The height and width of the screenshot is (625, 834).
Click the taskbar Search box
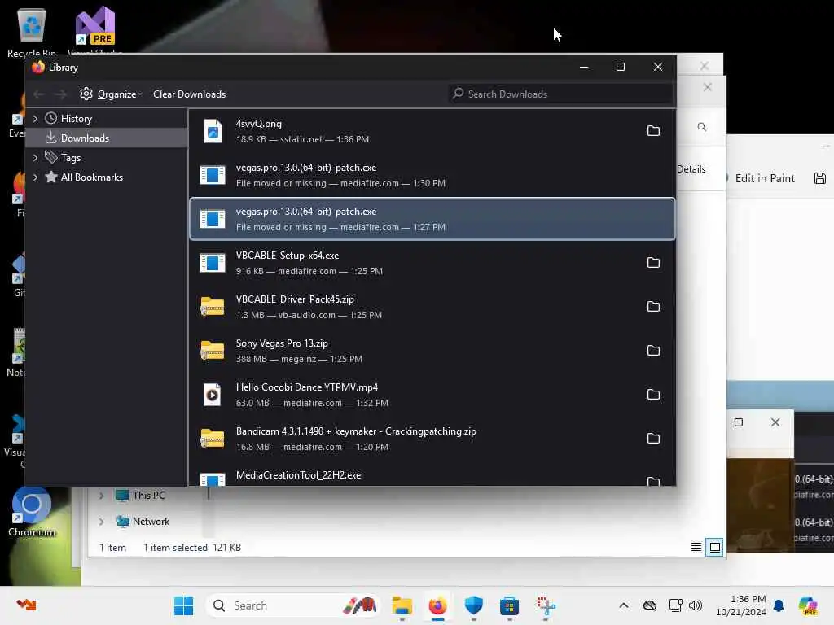click(293, 605)
